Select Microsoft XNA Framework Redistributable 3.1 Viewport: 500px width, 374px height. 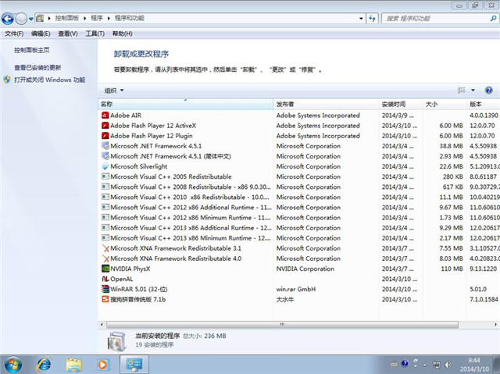click(176, 248)
